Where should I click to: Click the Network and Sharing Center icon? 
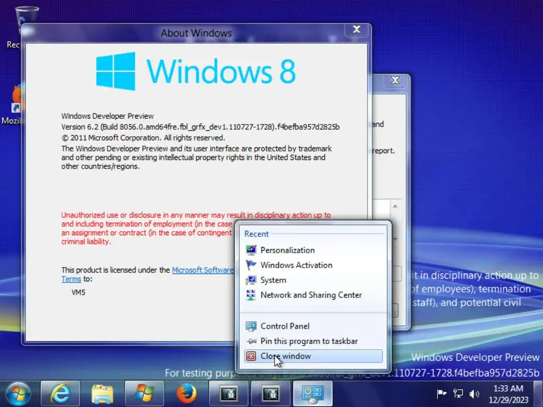[251, 295]
